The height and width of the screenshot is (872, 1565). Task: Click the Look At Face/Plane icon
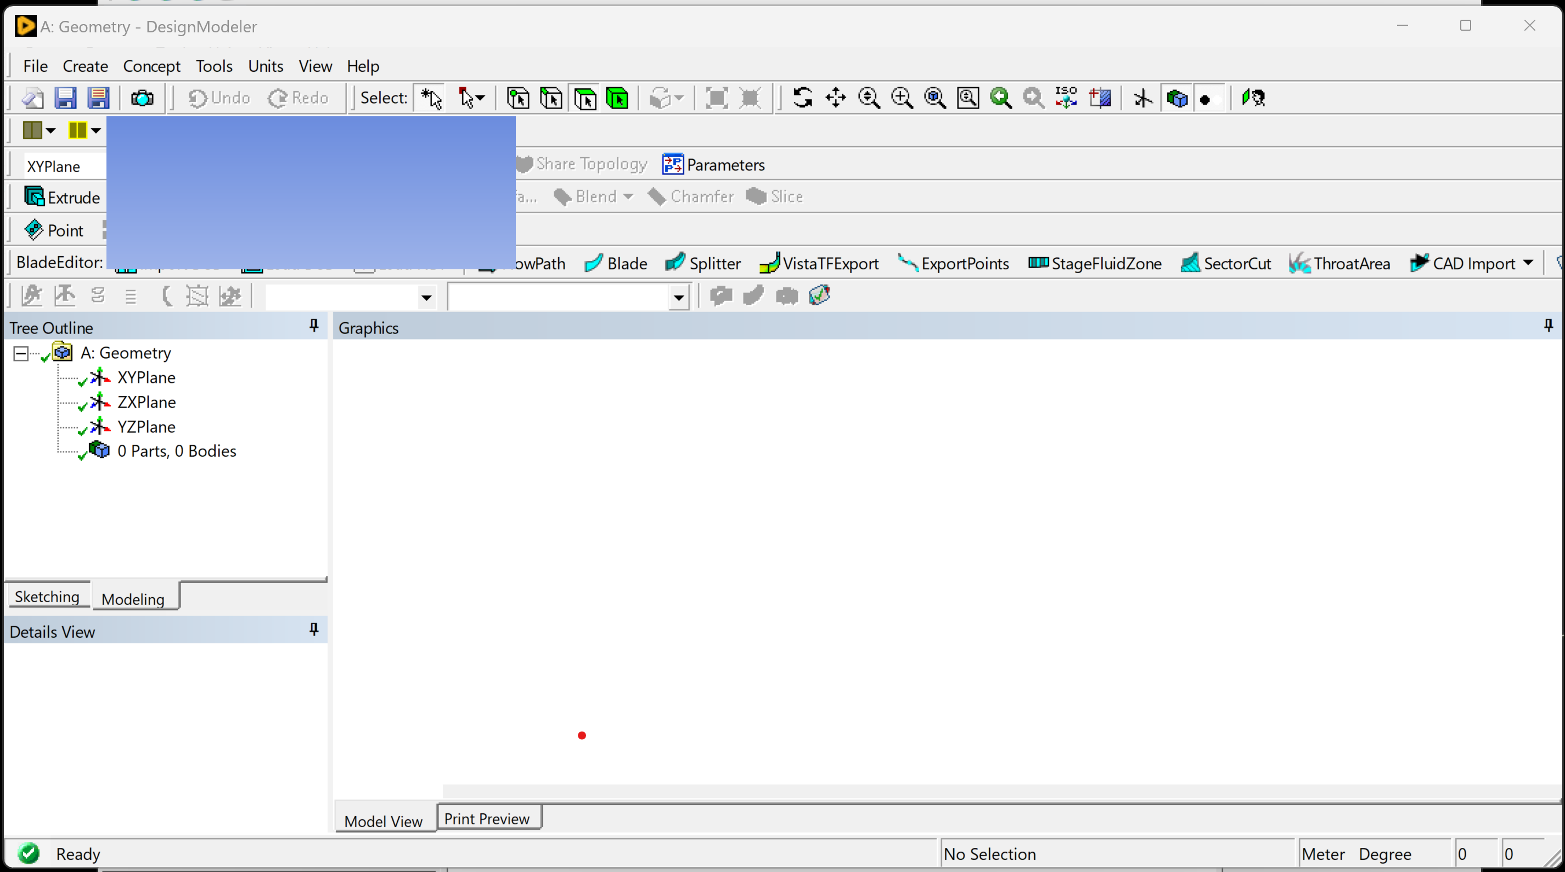point(1100,98)
